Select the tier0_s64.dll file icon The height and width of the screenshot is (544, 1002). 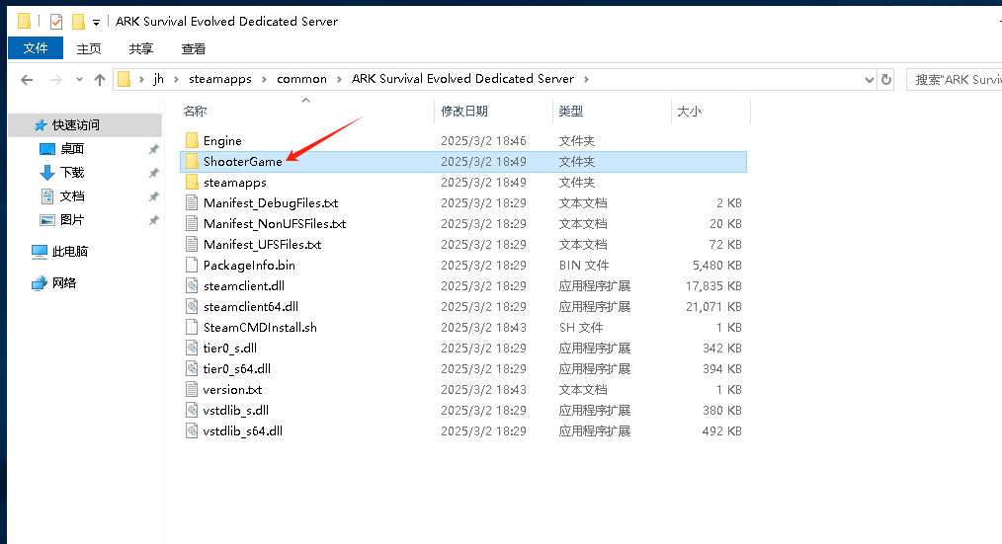click(x=192, y=369)
